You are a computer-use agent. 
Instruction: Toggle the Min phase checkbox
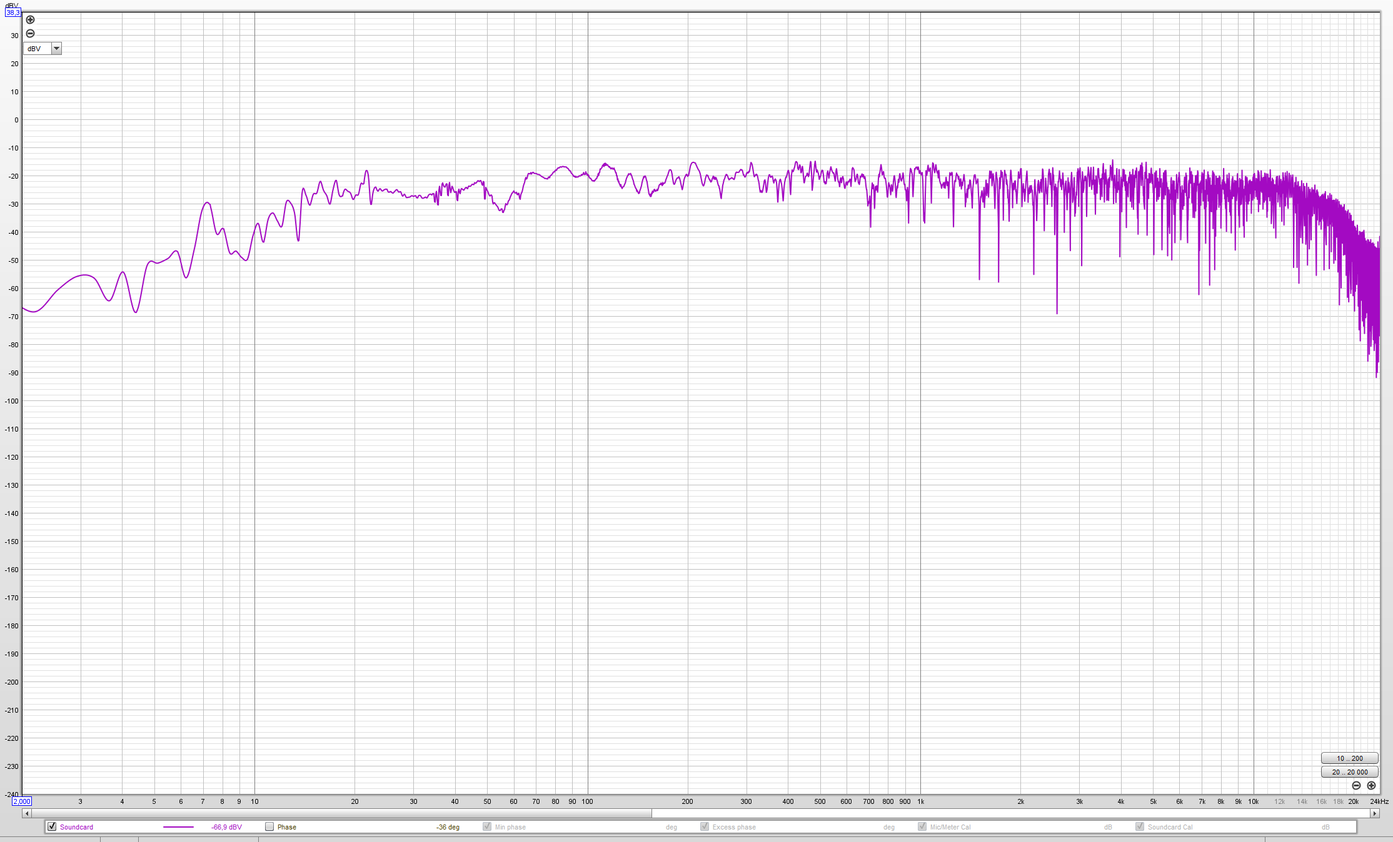click(x=487, y=826)
